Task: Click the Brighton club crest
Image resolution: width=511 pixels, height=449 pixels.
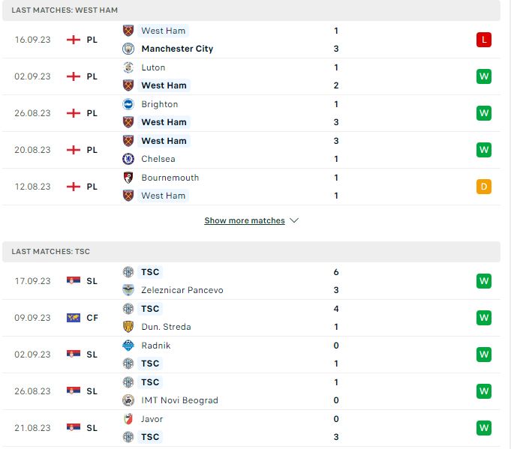Action: pyautogui.click(x=128, y=104)
